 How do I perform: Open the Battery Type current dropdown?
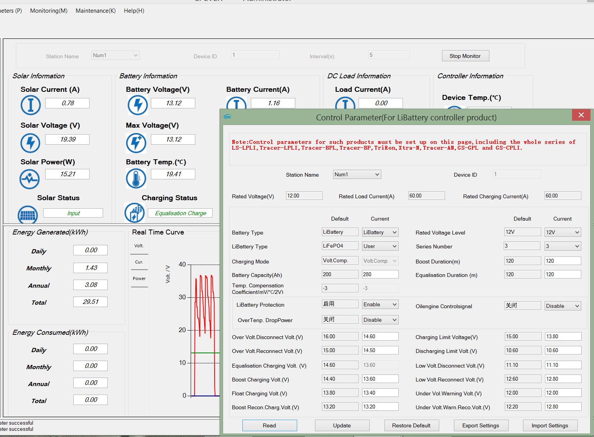coord(380,232)
